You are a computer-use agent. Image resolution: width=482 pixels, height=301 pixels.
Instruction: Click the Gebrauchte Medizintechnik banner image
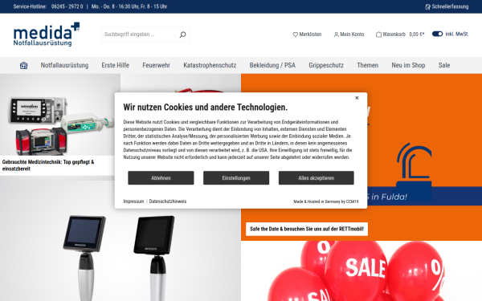60,115
